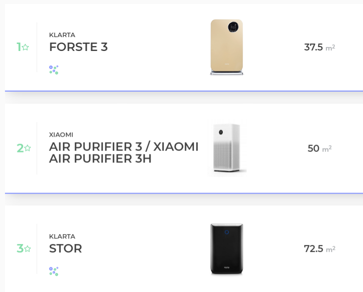Click the star icon next to rank 3
The width and height of the screenshot is (363, 292).
(x=28, y=248)
